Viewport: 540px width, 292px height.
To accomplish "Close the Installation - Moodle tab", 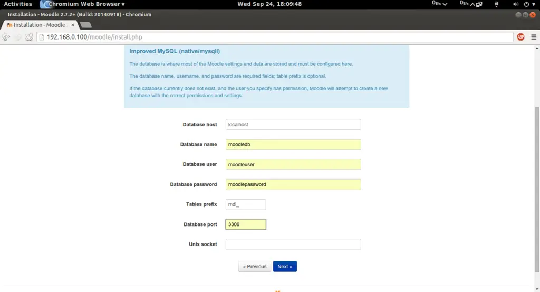I will tap(73, 25).
